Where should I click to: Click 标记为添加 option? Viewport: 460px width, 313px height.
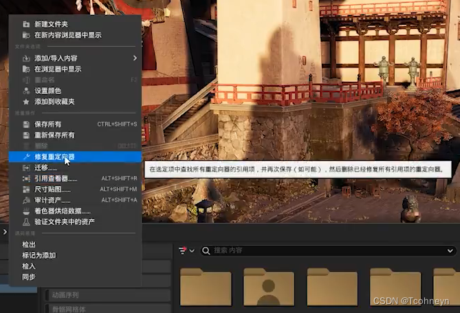tap(39, 255)
